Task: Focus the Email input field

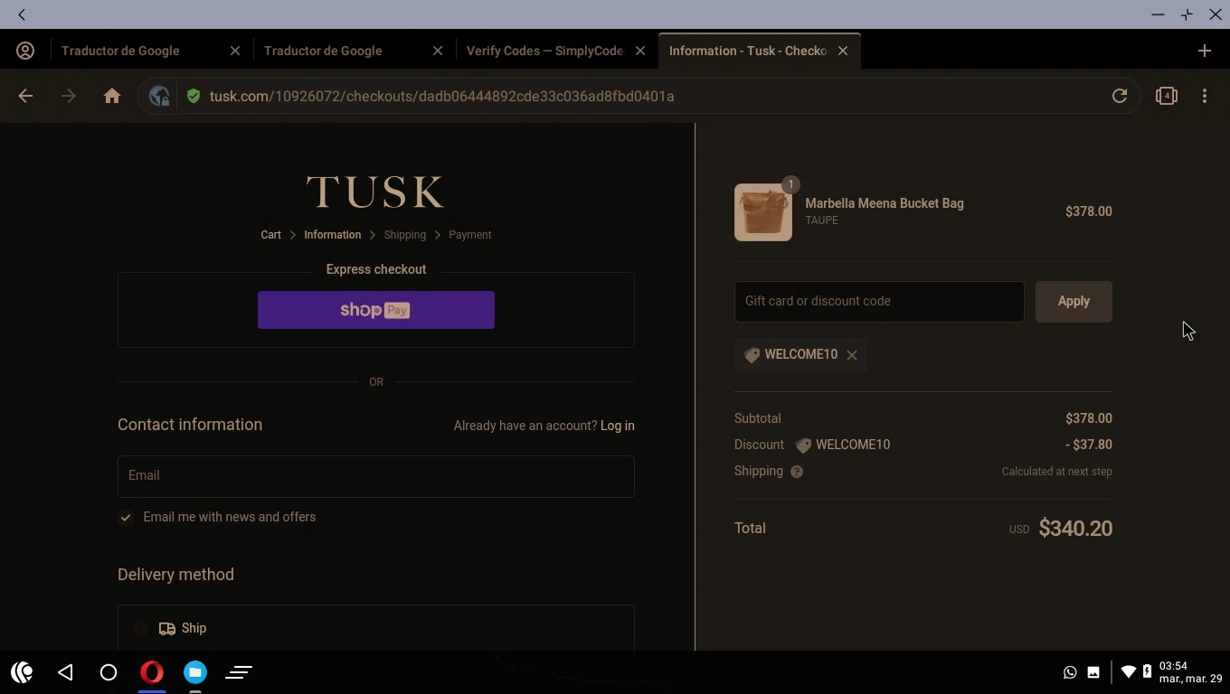Action: pos(376,476)
